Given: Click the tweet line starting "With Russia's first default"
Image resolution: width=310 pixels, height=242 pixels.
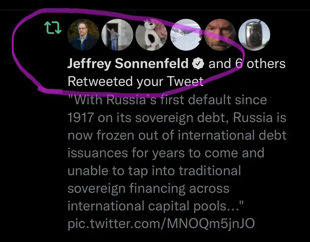Looking at the screenshot, I should click(x=167, y=100).
